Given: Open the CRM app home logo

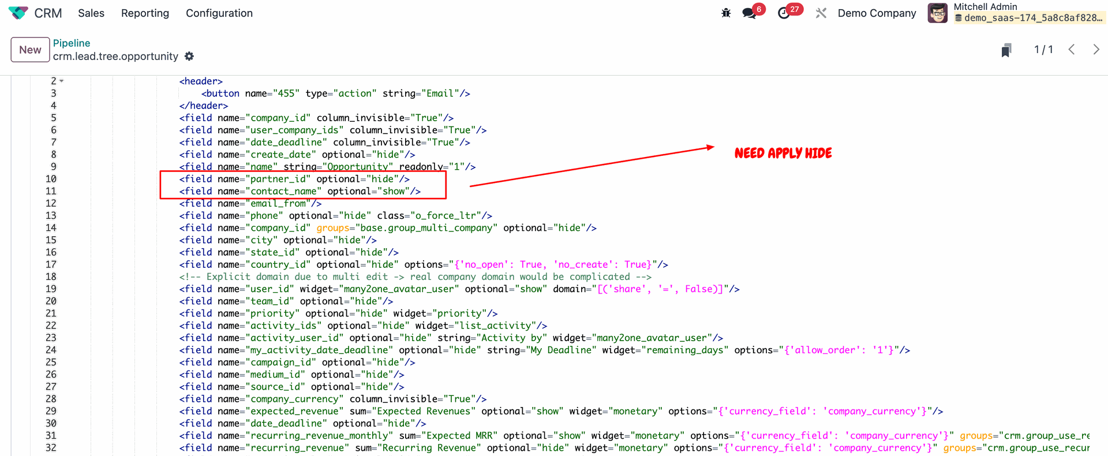Looking at the screenshot, I should click(x=18, y=13).
